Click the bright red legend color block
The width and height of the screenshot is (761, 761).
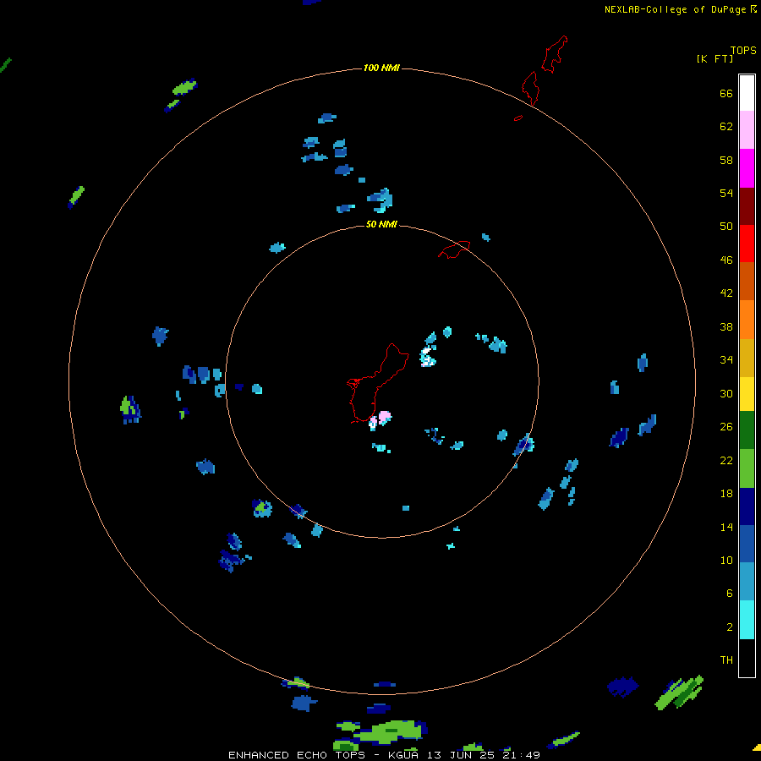(x=747, y=244)
